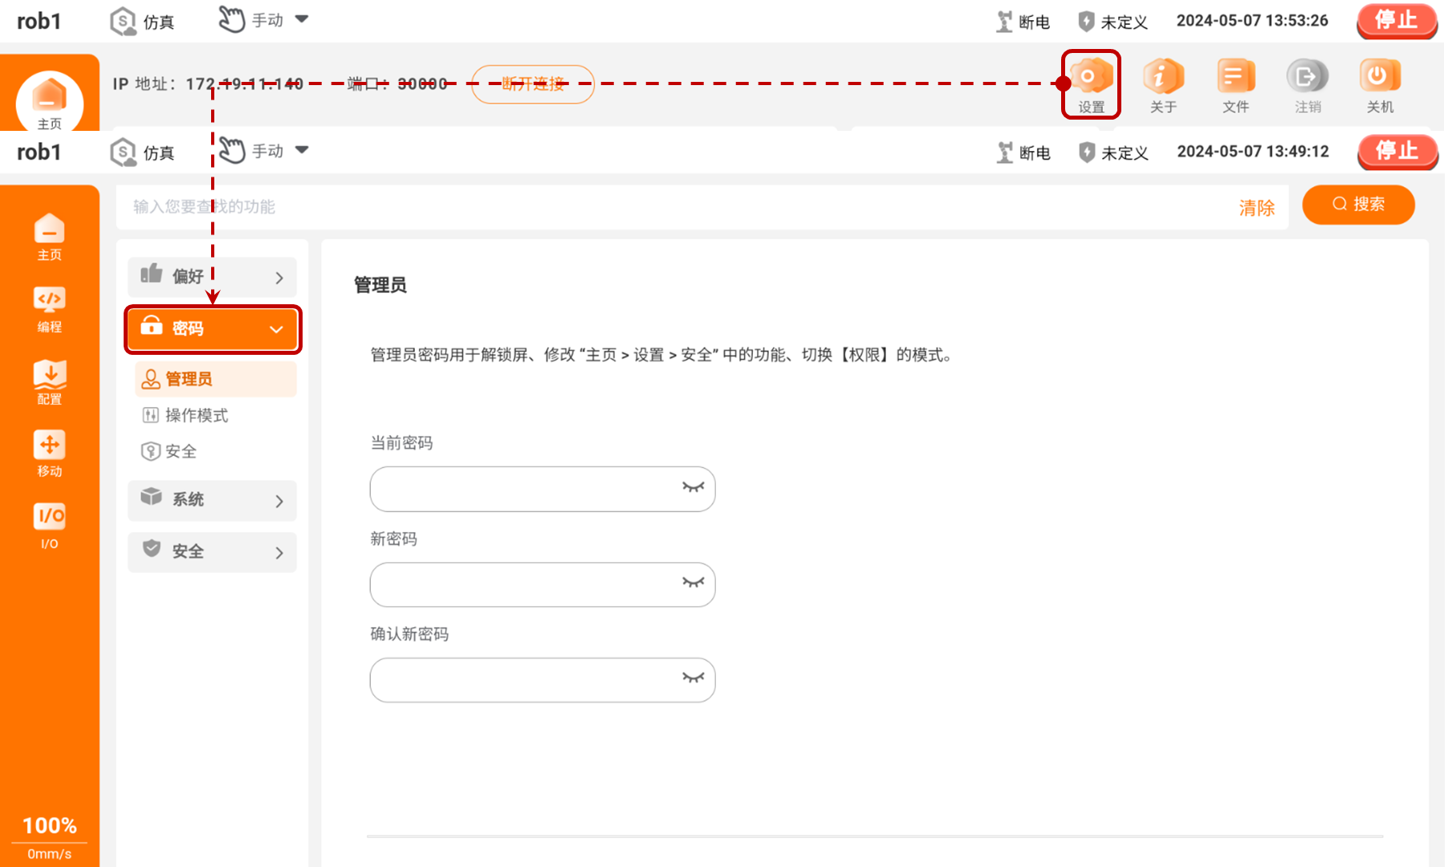Click the rob1 label in lower header
This screenshot has width=1448, height=867.
pos(39,152)
